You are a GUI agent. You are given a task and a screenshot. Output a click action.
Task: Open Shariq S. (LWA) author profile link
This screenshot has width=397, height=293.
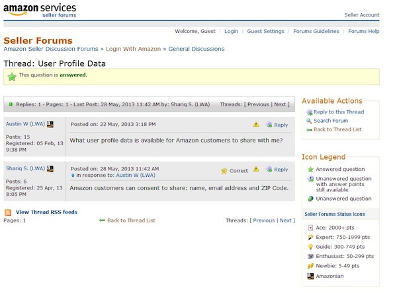(x=25, y=168)
